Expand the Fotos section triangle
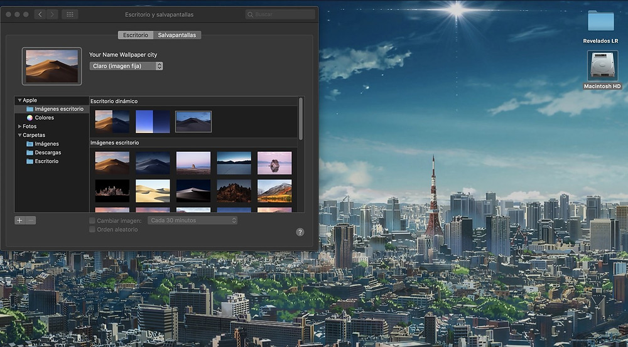The image size is (628, 347). coord(19,126)
